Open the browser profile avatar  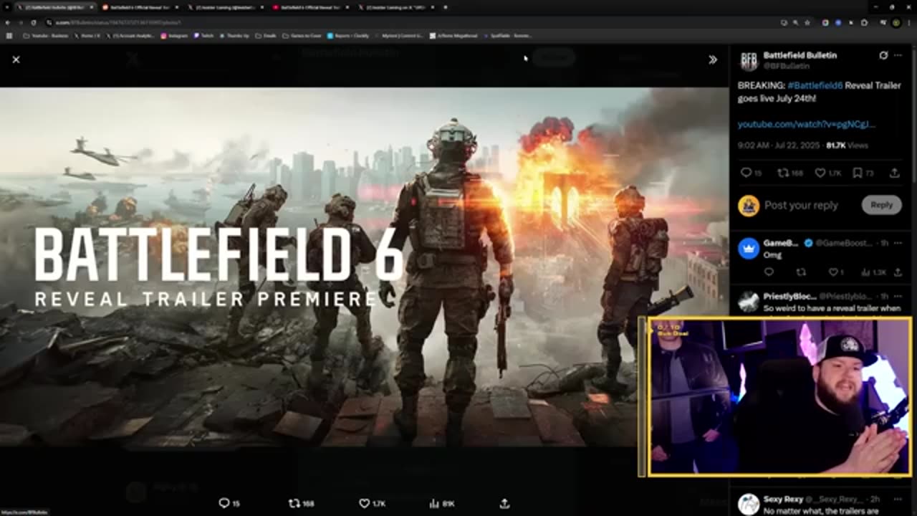click(x=896, y=22)
